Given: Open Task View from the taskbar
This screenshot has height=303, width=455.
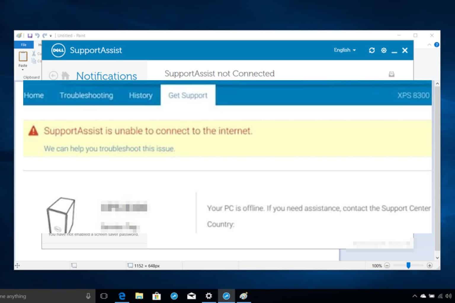Looking at the screenshot, I should click(104, 296).
